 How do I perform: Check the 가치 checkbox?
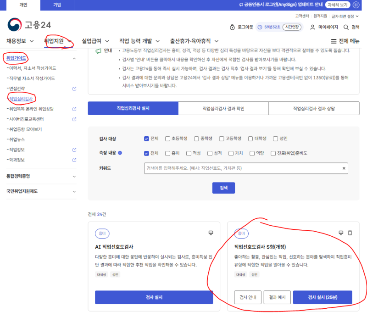point(231,153)
